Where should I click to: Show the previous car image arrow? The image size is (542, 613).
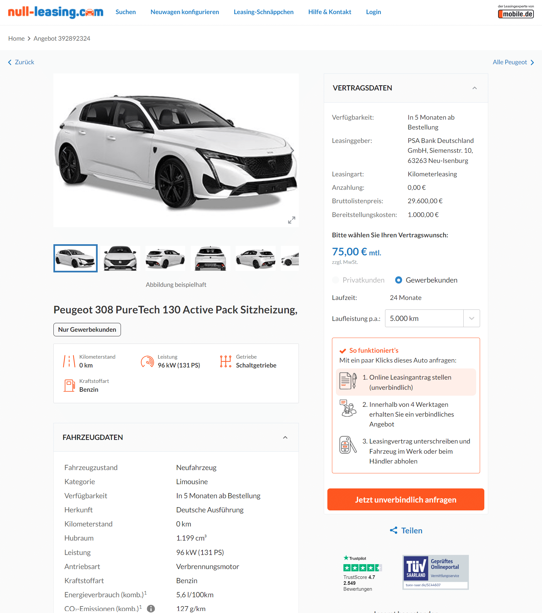tap(65, 150)
